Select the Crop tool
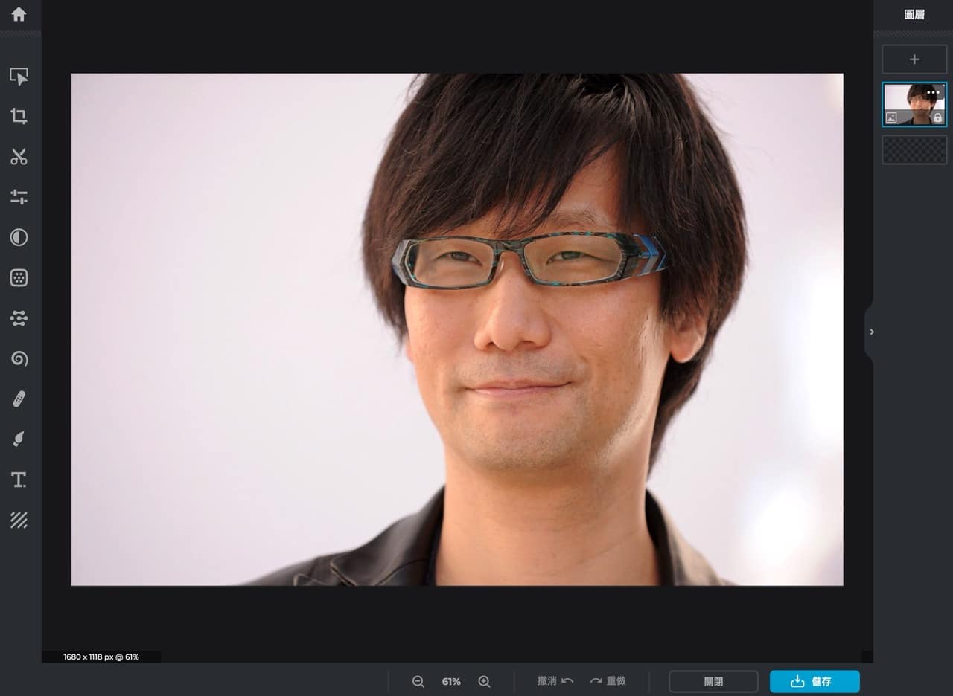Viewport: 953px width, 696px height. click(19, 116)
